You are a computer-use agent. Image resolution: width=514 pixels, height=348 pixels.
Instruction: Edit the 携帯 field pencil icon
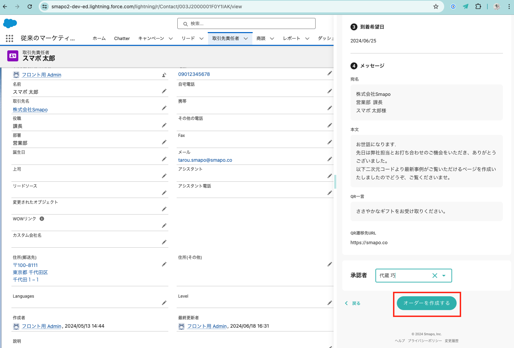pyautogui.click(x=330, y=108)
